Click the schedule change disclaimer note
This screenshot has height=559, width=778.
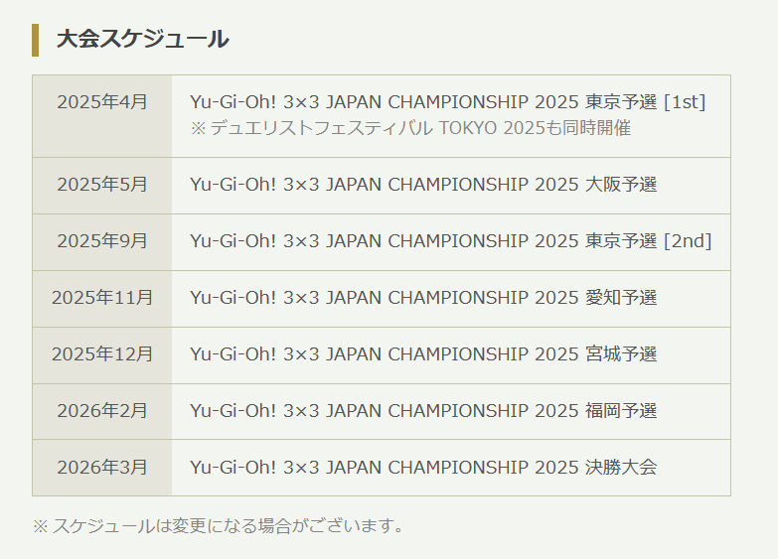pyautogui.click(x=219, y=526)
